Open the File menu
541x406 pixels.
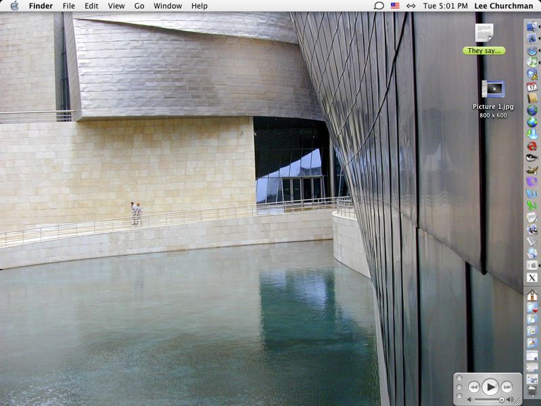click(x=69, y=5)
